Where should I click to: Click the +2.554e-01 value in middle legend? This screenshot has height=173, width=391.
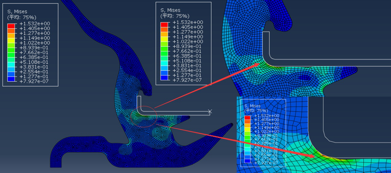click(188, 70)
